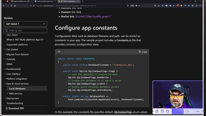This screenshot has width=206, height=116.
Task: Go back with the browser back arrow
Action: (x=4, y=6)
